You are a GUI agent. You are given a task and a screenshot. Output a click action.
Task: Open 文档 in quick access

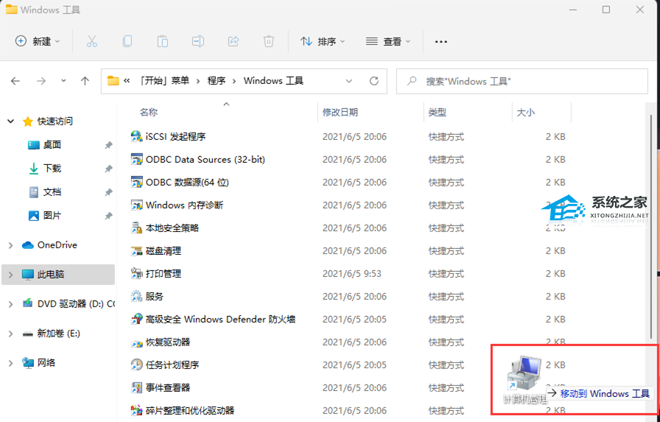(52, 192)
